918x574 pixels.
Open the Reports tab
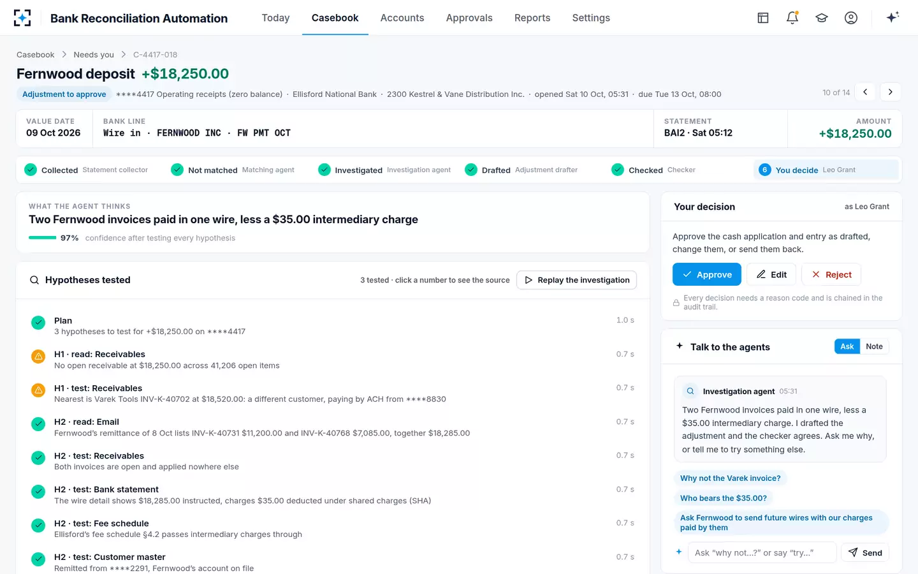coord(532,18)
